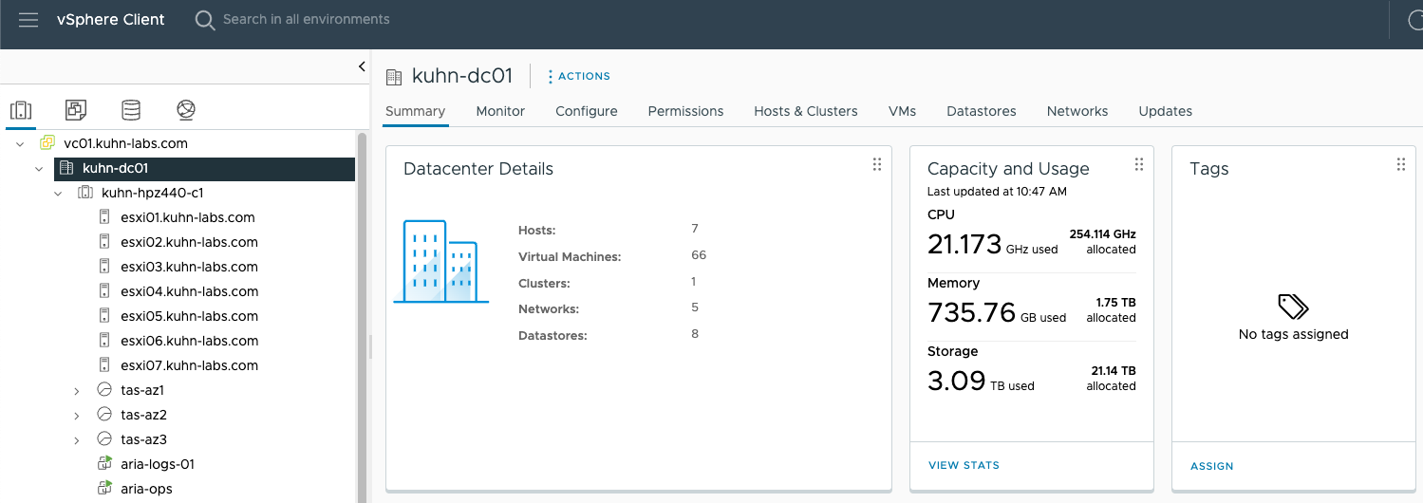This screenshot has width=1423, height=503.
Task: Collapse the vc01.kuhn-labs.com tree node
Action: (20, 144)
